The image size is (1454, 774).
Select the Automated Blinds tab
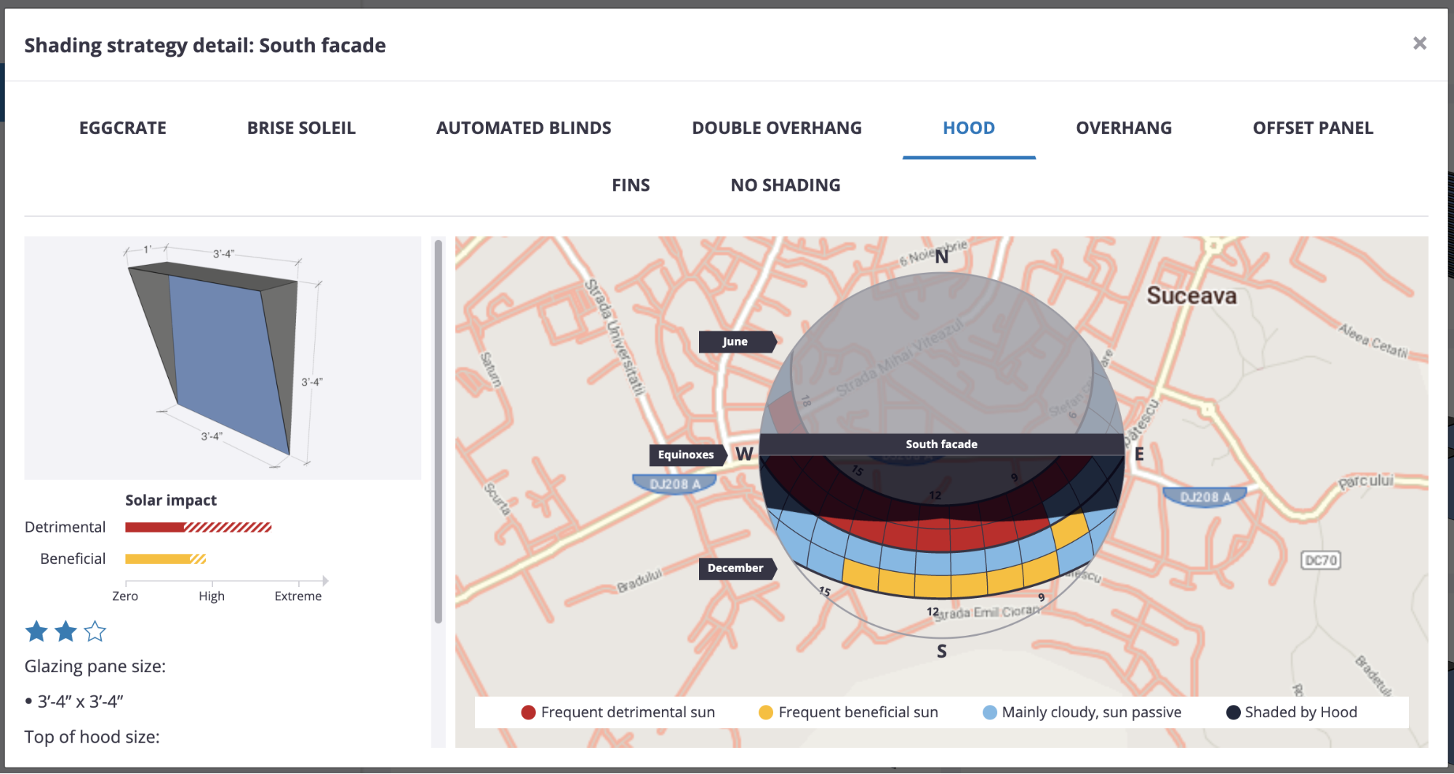click(x=524, y=128)
